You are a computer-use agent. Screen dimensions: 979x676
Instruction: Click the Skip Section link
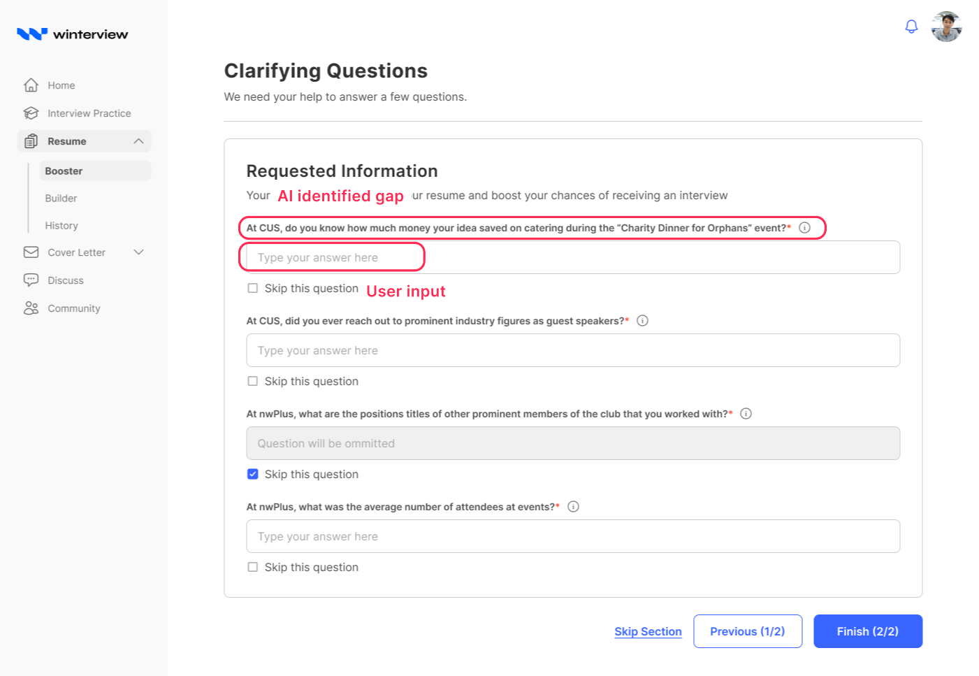click(x=648, y=631)
